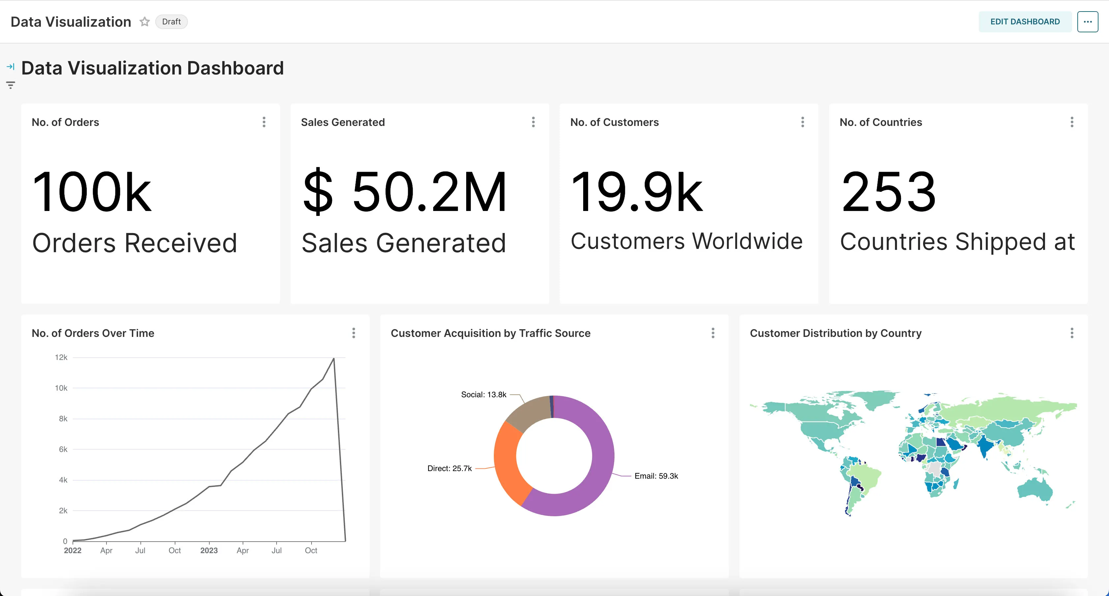Screen dimensions: 1109x596
Task: Open the filters icon below the arrow
Action: point(11,85)
